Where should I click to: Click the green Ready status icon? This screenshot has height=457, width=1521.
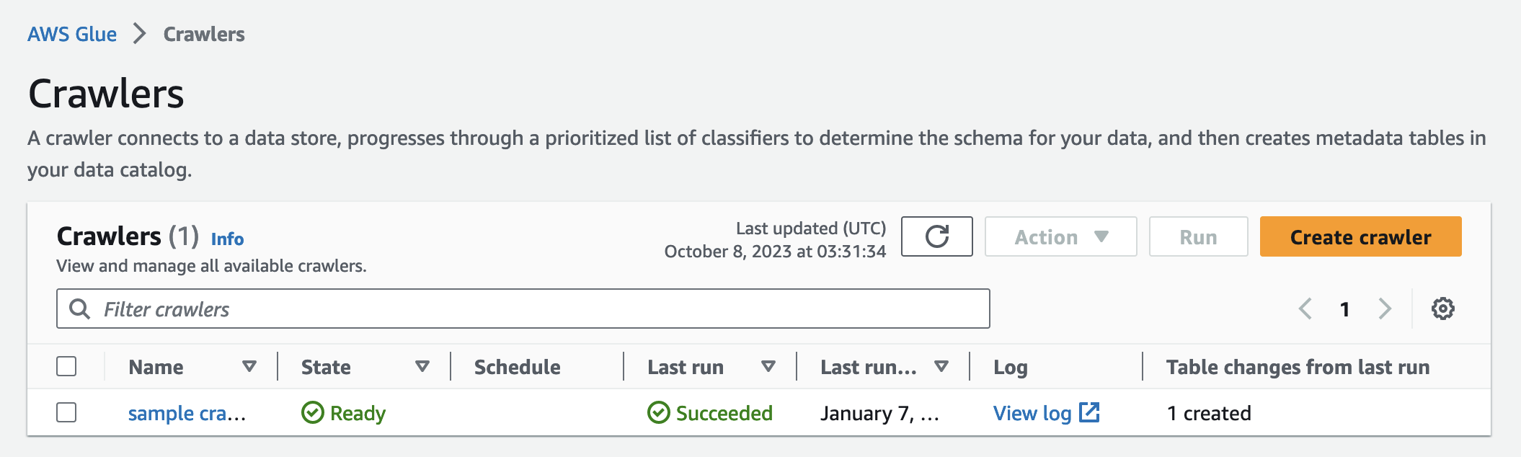tap(311, 413)
